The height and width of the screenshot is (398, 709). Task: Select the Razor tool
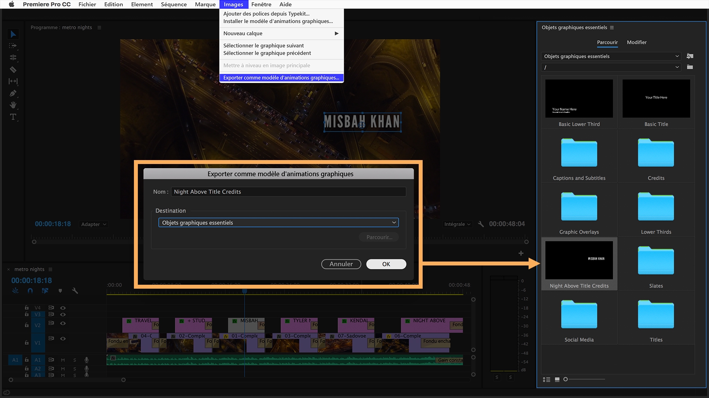pos(13,70)
